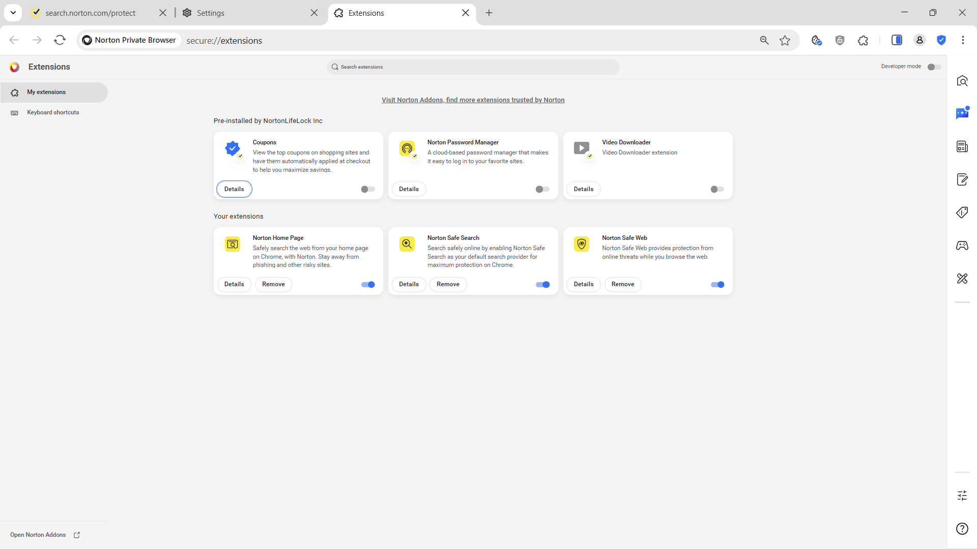Open the profile avatar menu

click(919, 40)
